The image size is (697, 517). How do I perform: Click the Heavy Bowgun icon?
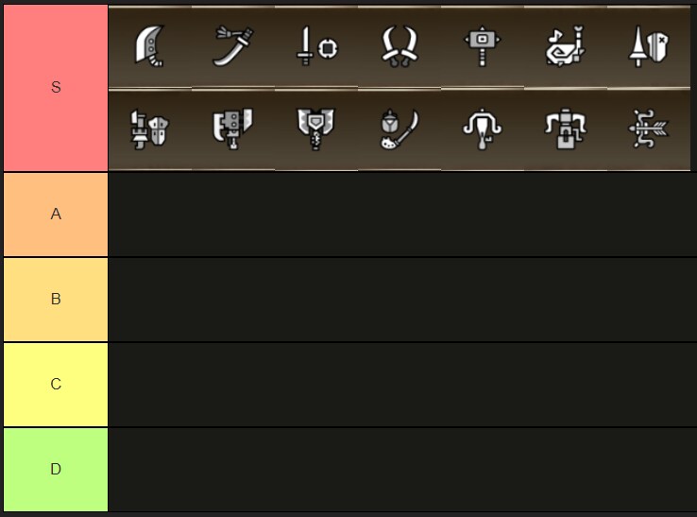click(x=566, y=129)
